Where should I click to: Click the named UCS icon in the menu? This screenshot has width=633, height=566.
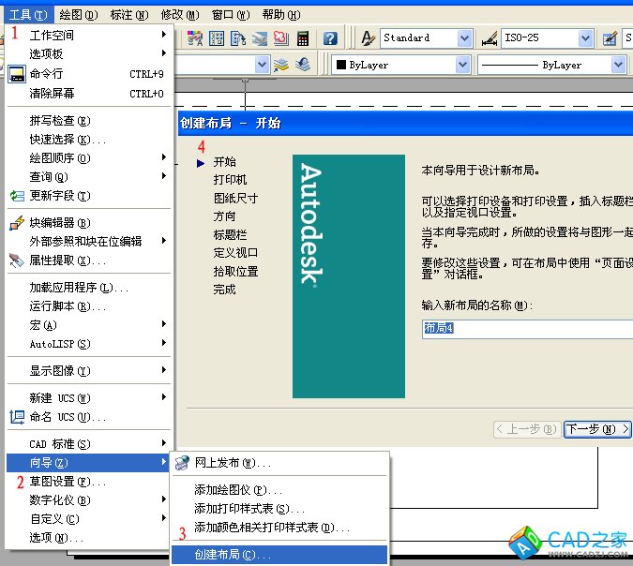pyautogui.click(x=17, y=417)
